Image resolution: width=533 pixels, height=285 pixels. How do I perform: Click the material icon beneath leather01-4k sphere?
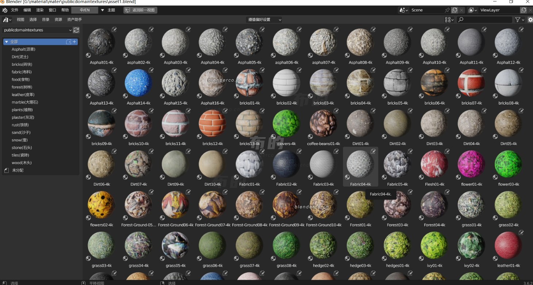pyautogui.click(x=496, y=258)
